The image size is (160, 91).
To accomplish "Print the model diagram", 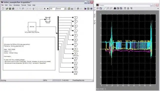I will point(13,9).
